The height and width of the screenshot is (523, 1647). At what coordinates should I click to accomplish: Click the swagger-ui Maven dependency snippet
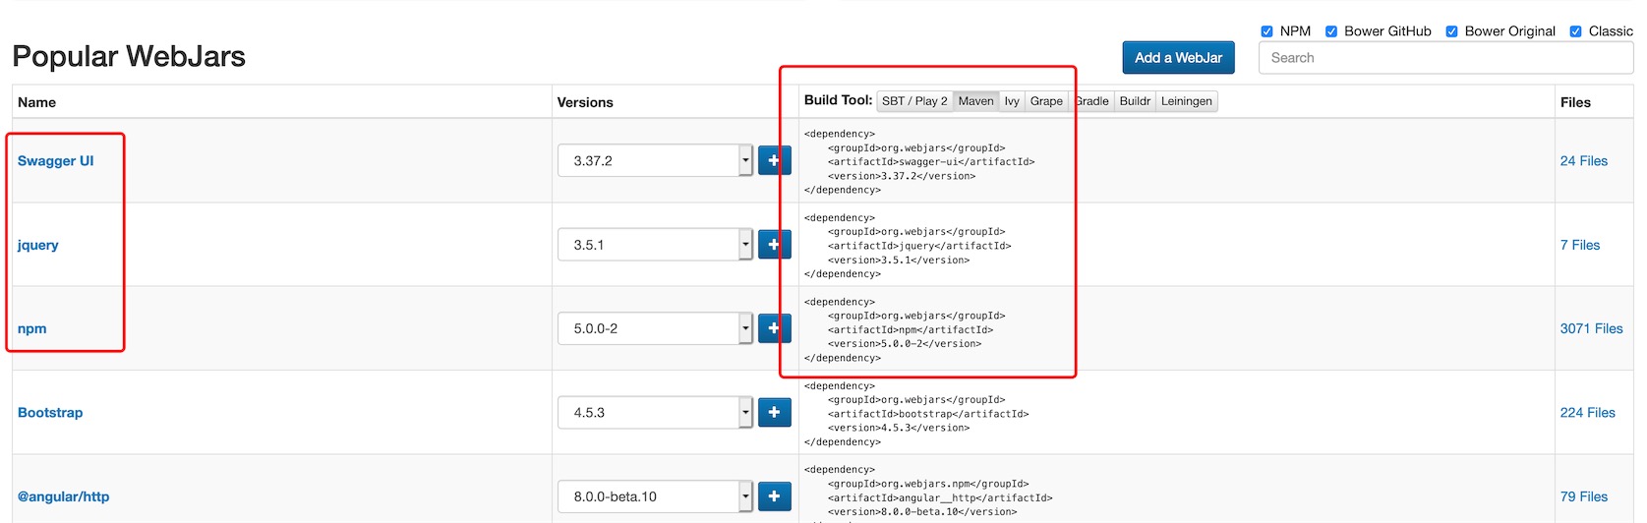[x=919, y=162]
